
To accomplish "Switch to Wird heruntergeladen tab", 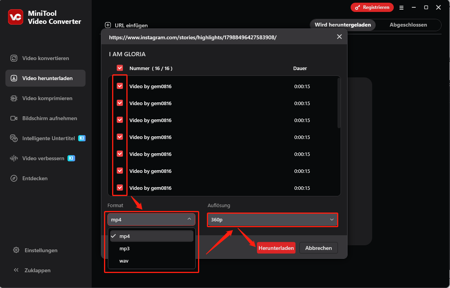I will click(x=343, y=25).
